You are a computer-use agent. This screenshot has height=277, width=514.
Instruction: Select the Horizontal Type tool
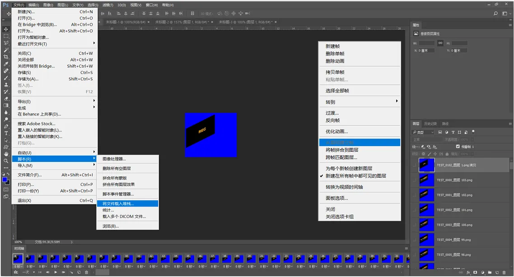point(6,133)
